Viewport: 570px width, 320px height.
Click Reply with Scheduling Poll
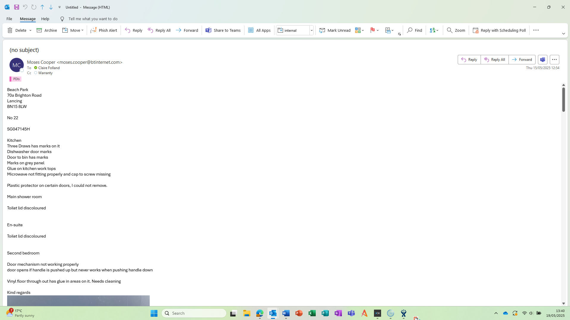tap(499, 30)
